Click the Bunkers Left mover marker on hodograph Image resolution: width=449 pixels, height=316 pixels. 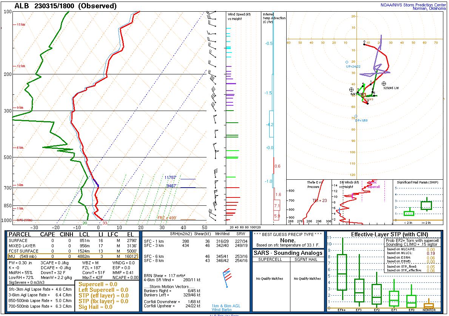(x=384, y=83)
